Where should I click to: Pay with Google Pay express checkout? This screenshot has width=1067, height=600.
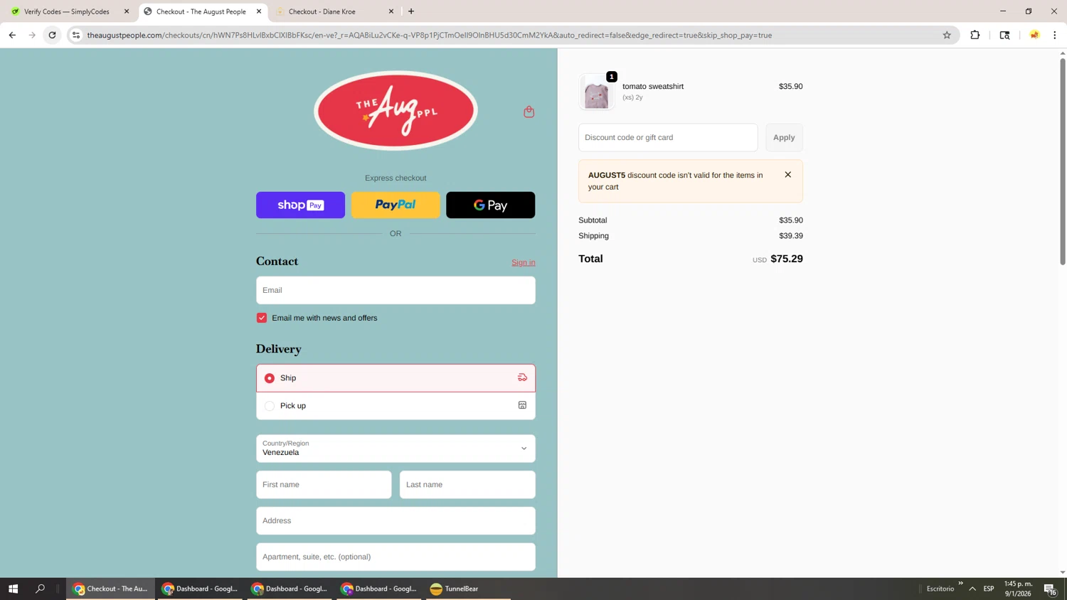(491, 205)
